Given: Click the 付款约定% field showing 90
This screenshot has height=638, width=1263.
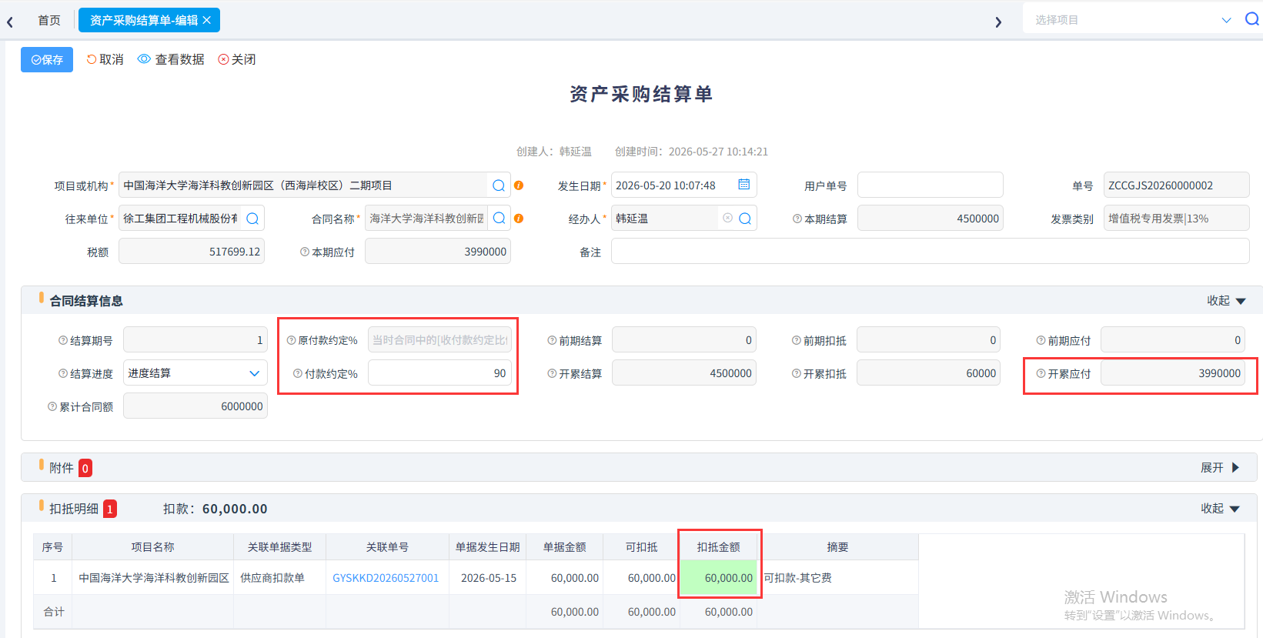Looking at the screenshot, I should (439, 373).
